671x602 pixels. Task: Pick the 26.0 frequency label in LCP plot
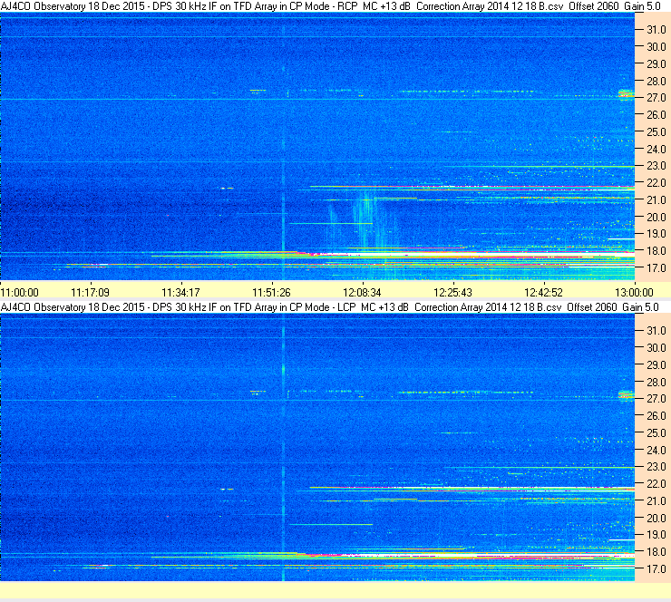[656, 416]
